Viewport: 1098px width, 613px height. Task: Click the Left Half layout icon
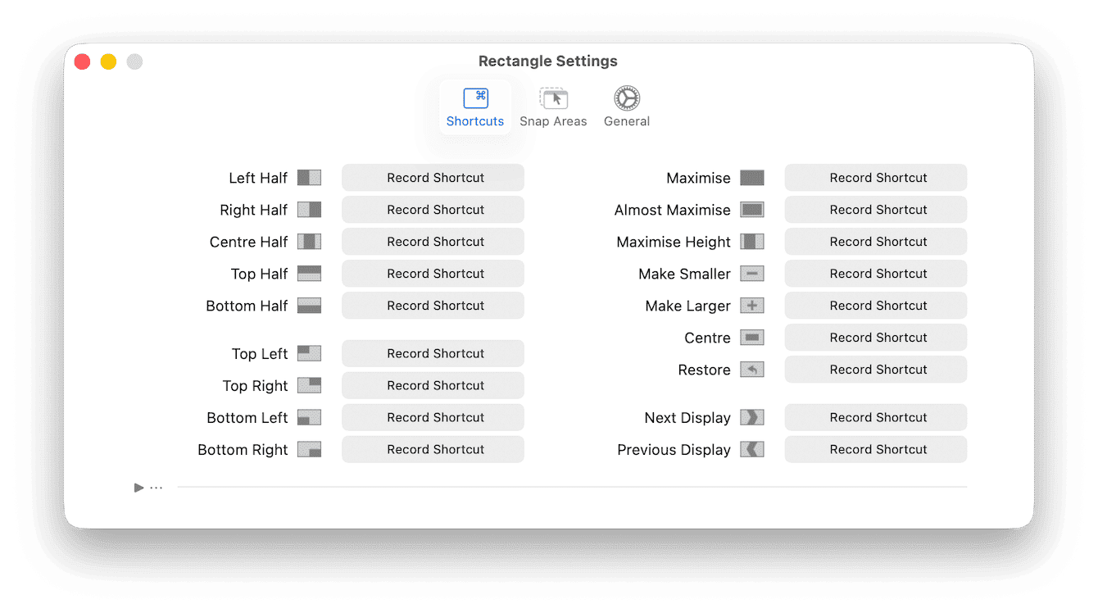click(x=309, y=178)
